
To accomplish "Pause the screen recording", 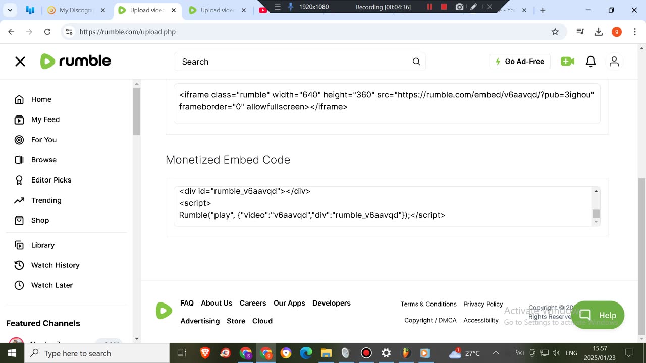I will point(429,7).
